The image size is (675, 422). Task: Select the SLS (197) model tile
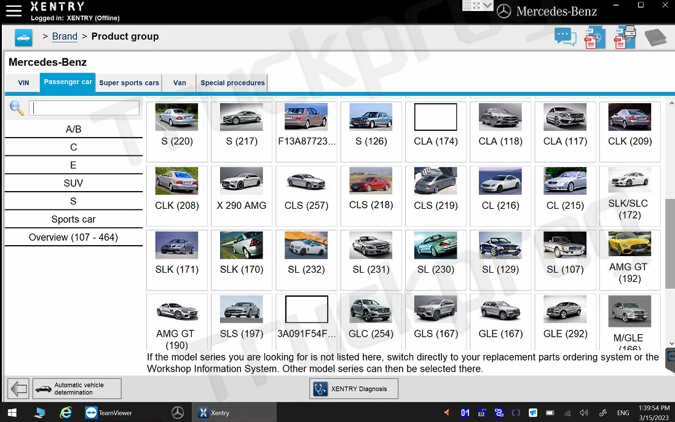pos(242,322)
